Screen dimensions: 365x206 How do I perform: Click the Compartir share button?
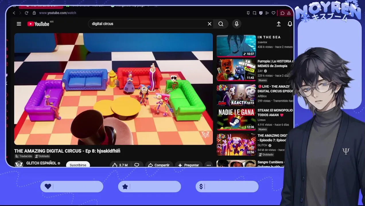pyautogui.click(x=159, y=165)
